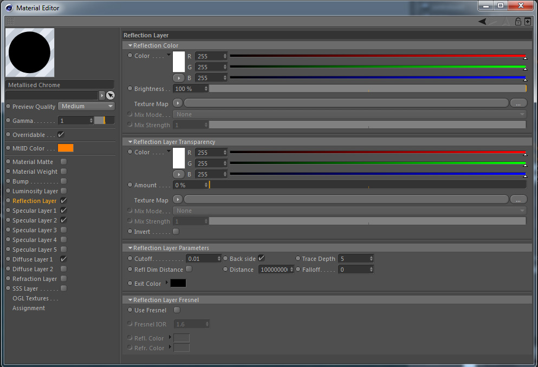Image resolution: width=538 pixels, height=367 pixels.
Task: Open the Assignment page
Action: pyautogui.click(x=29, y=308)
